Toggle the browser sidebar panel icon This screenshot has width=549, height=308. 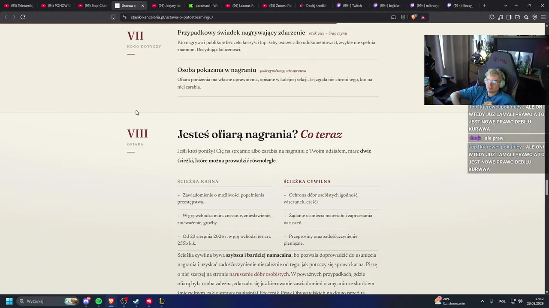pos(509,17)
